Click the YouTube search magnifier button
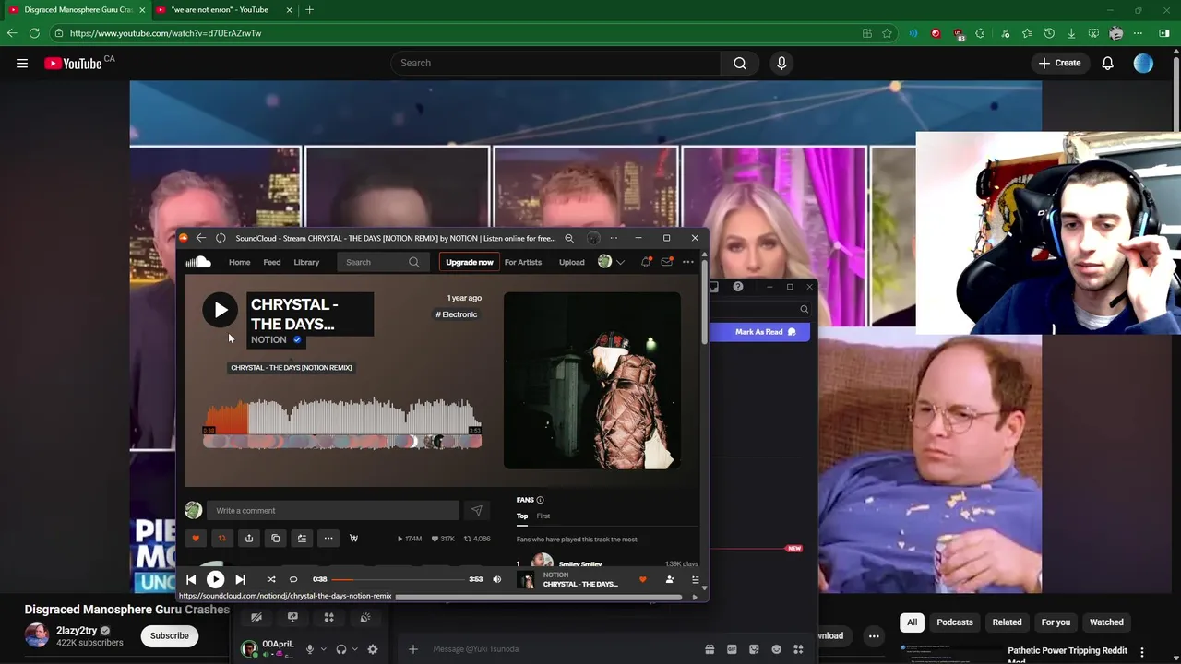This screenshot has height=664, width=1181. pyautogui.click(x=739, y=63)
